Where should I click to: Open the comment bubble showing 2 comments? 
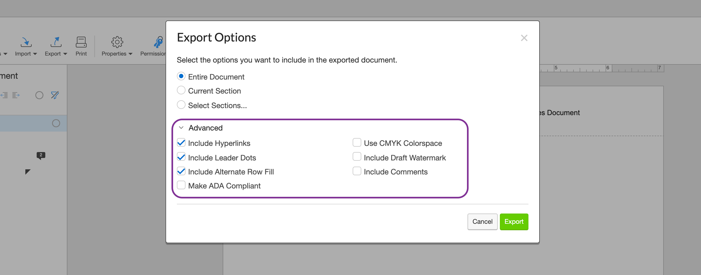tap(41, 155)
